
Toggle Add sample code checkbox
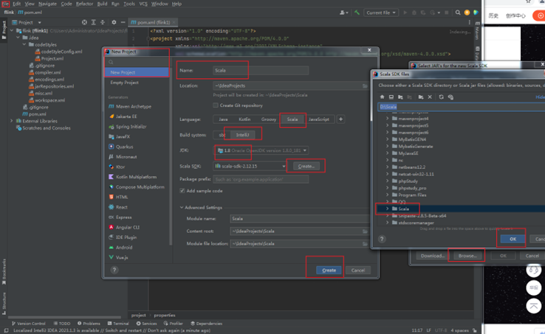pos(182,191)
